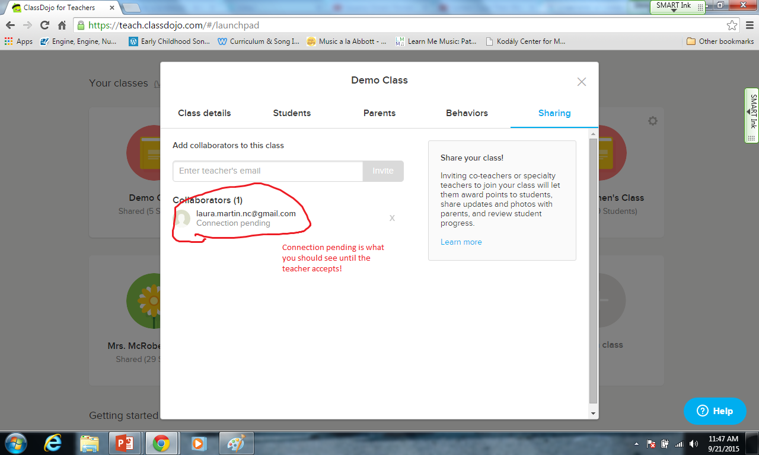The height and width of the screenshot is (455, 759).
Task: Open network signal tray icon
Action: click(679, 443)
